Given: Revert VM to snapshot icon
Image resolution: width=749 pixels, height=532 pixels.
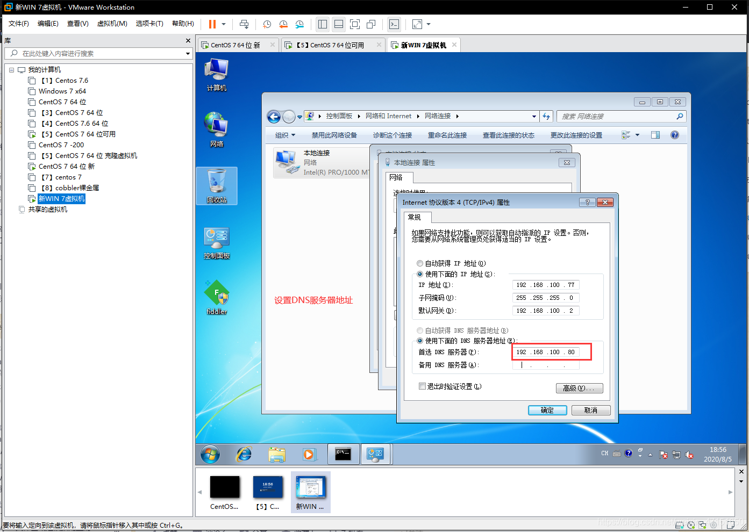Looking at the screenshot, I should [x=283, y=24].
